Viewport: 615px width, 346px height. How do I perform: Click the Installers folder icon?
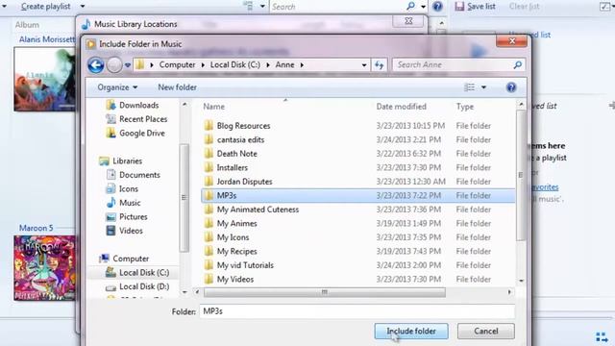click(x=209, y=167)
